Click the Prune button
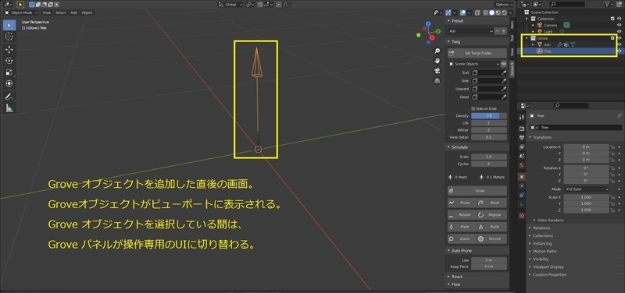 coord(462,203)
